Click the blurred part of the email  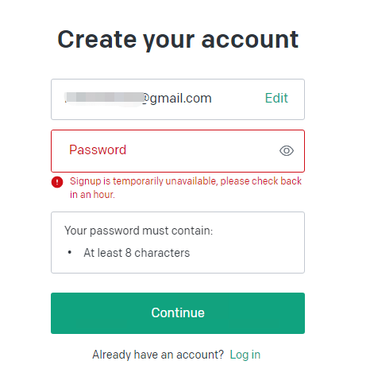(104, 98)
